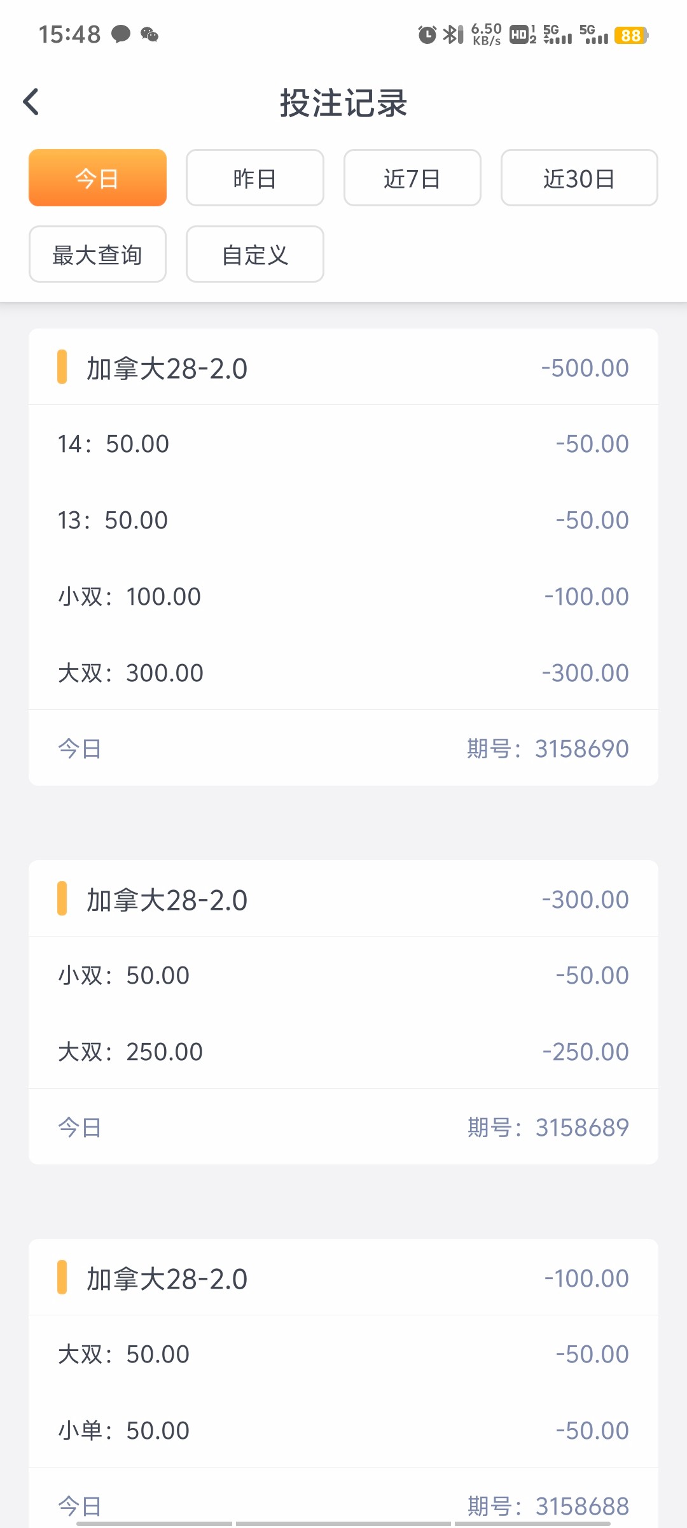Tap the alarm clock status icon
The width and height of the screenshot is (687, 1528).
click(427, 34)
